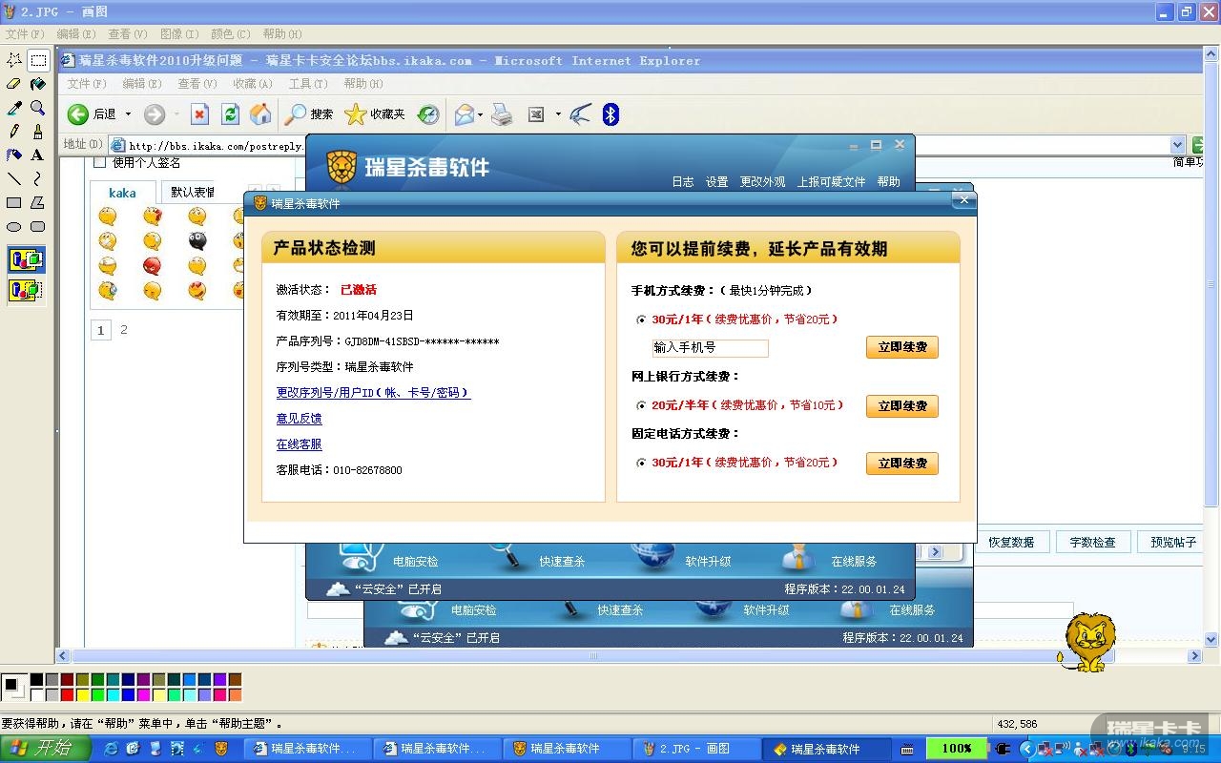Open 日志 in the Rising antivirus window
Screen dimensions: 1221x763
(x=683, y=182)
